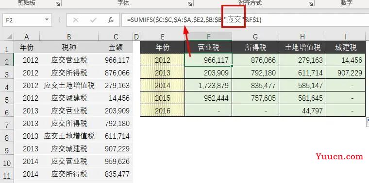Screen dimensions: 369x183
Task: Select cell with 907,229 in column I
Action: point(346,73)
